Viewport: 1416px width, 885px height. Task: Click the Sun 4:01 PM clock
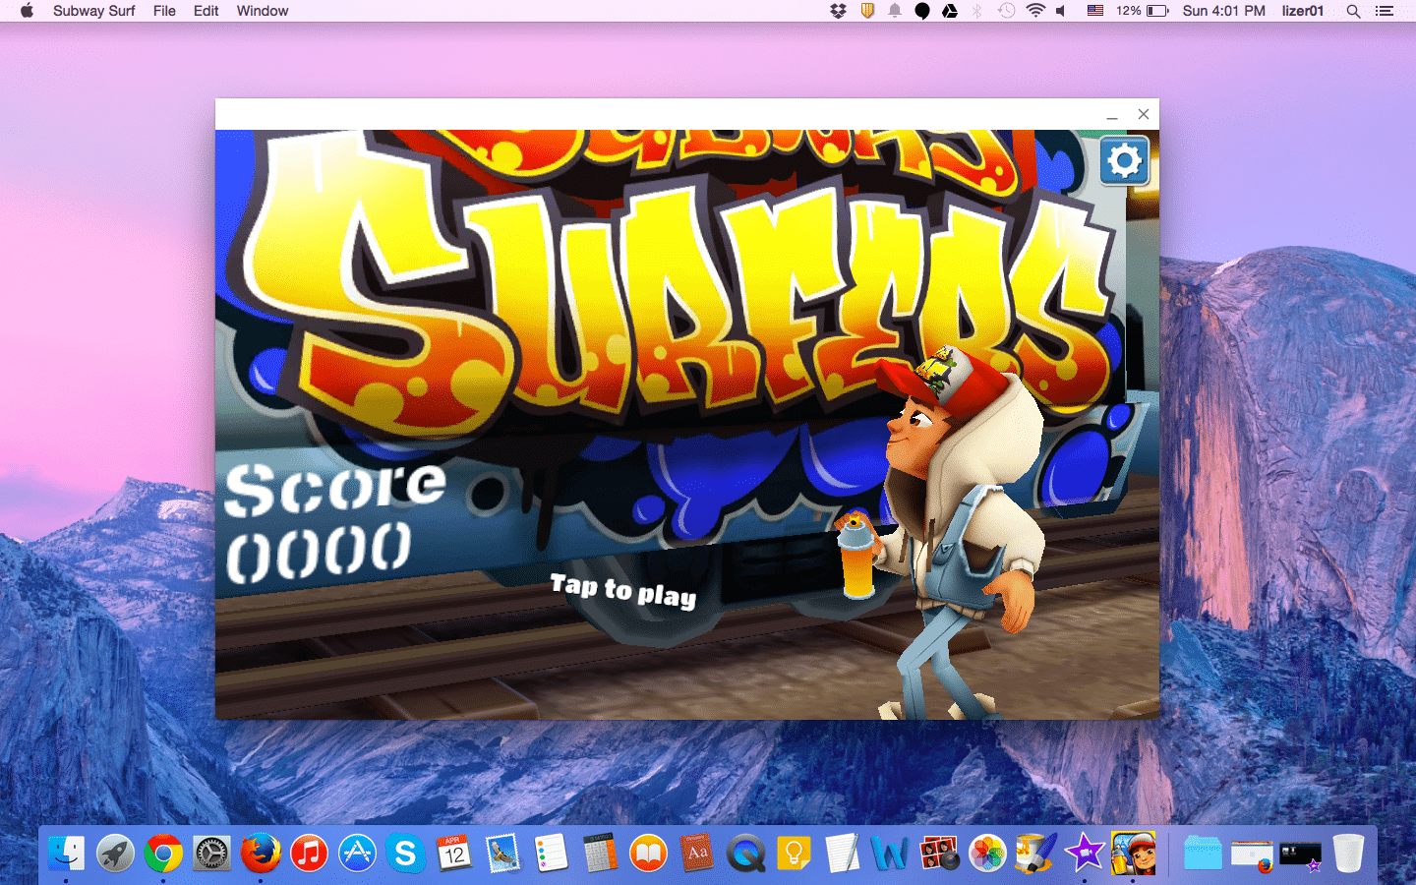pos(1223,11)
